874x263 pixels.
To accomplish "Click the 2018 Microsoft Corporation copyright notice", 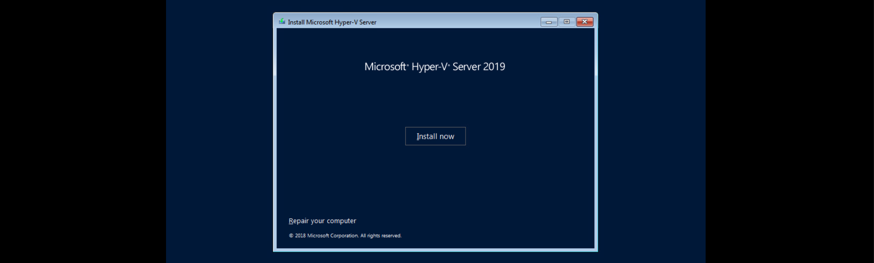I will pyautogui.click(x=345, y=236).
